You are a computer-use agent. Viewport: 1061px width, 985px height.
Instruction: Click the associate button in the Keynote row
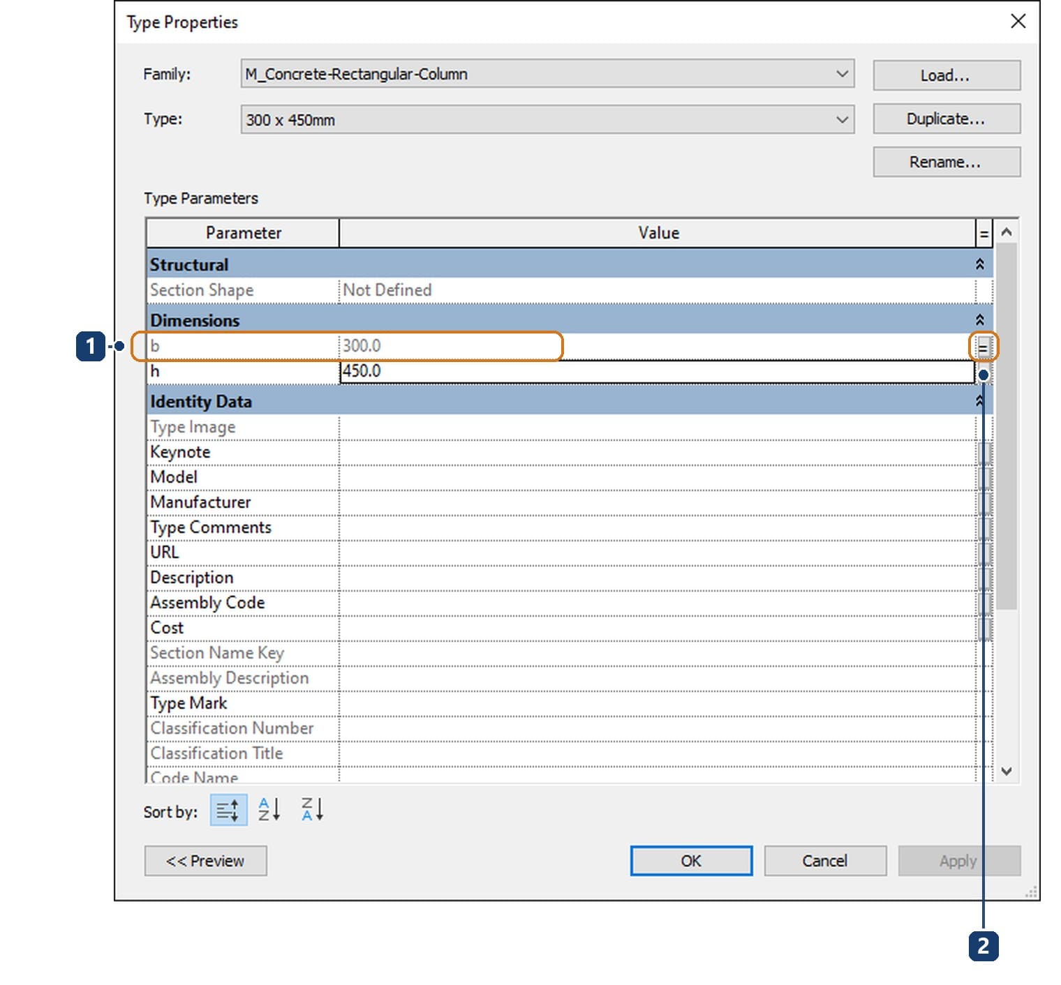984,453
